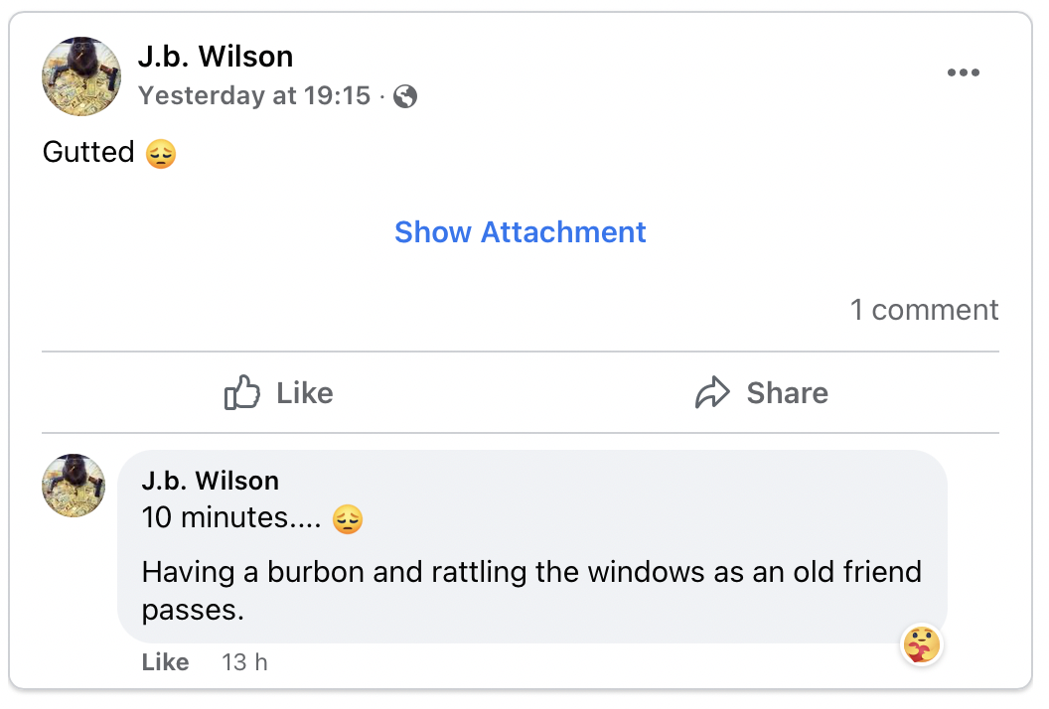1049x709 pixels.
Task: Open J.b. Wilson name in post header
Action: (216, 57)
